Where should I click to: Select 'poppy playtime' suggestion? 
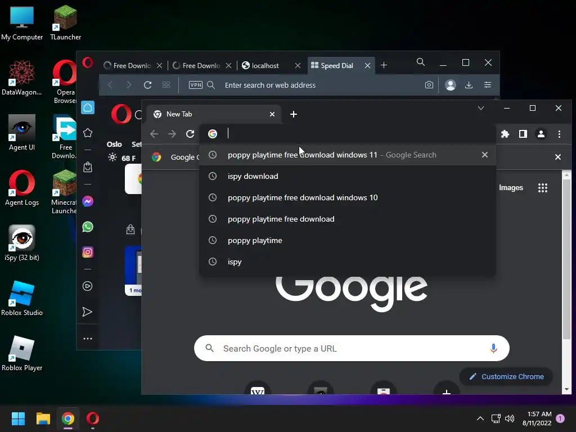[x=348, y=240]
